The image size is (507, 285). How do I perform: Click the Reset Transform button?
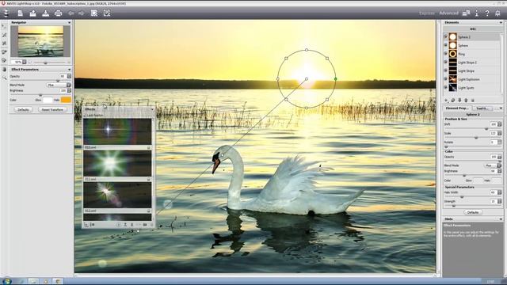52,110
